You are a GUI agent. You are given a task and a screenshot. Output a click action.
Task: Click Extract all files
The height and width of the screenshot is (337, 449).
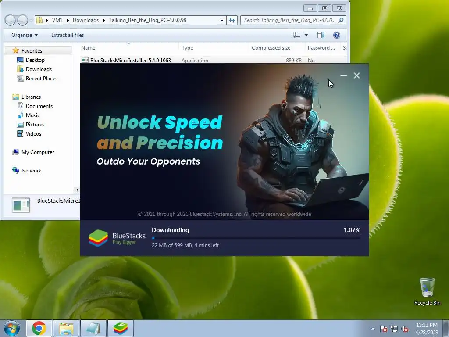(x=68, y=35)
